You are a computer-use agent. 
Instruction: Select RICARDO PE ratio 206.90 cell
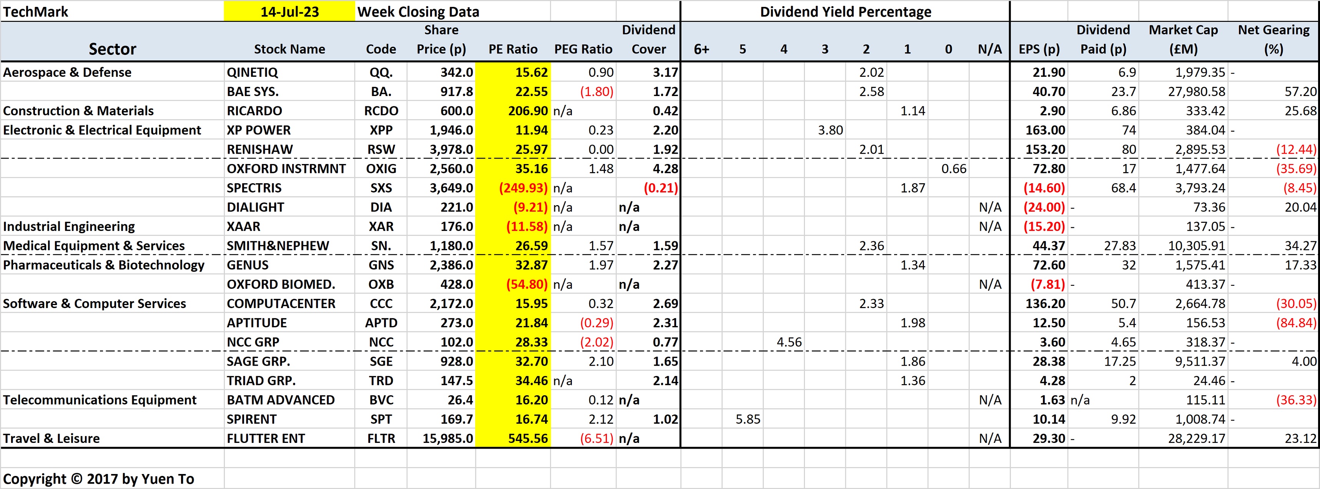point(528,111)
